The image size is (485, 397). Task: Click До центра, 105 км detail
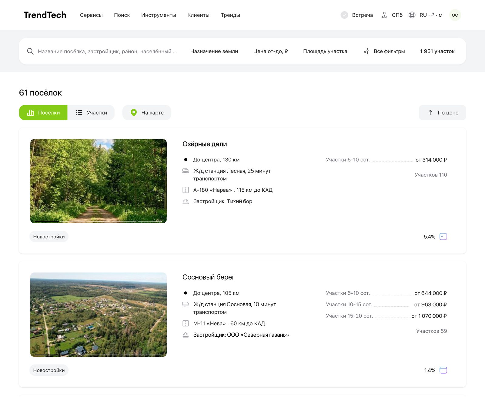click(x=216, y=293)
